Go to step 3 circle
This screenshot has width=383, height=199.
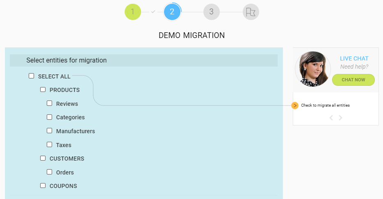click(211, 12)
